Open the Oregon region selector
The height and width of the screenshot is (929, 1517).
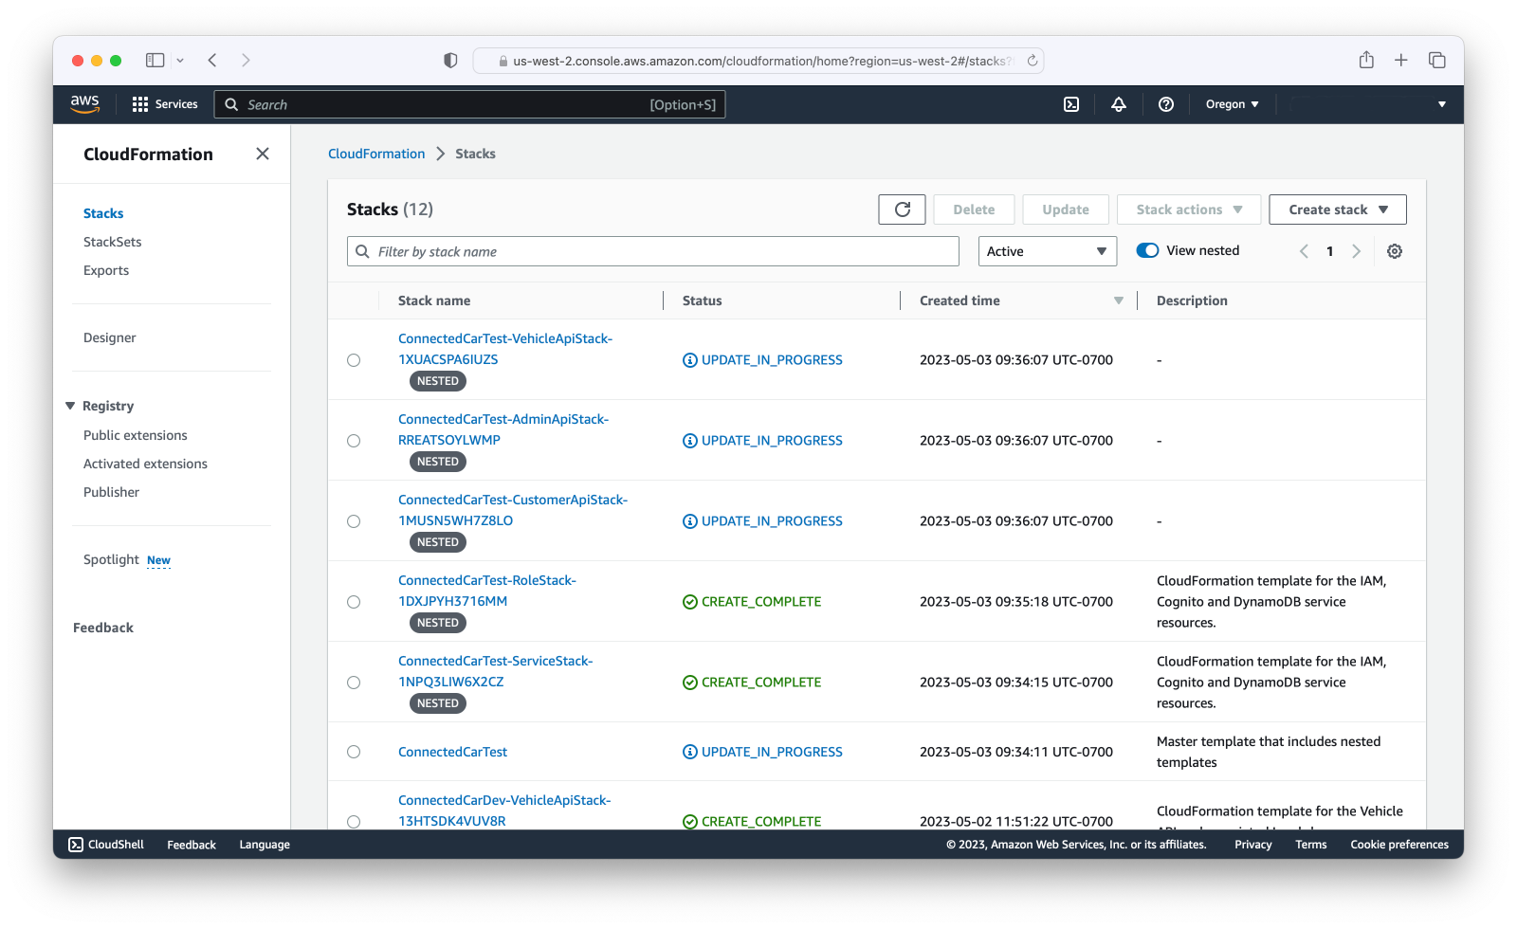click(1232, 104)
